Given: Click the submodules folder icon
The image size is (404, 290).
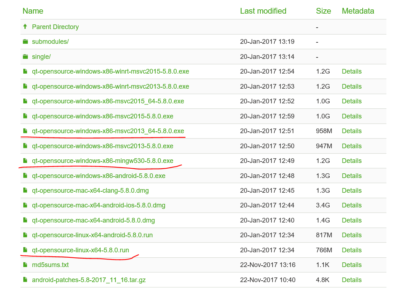Looking at the screenshot, I should [25, 42].
